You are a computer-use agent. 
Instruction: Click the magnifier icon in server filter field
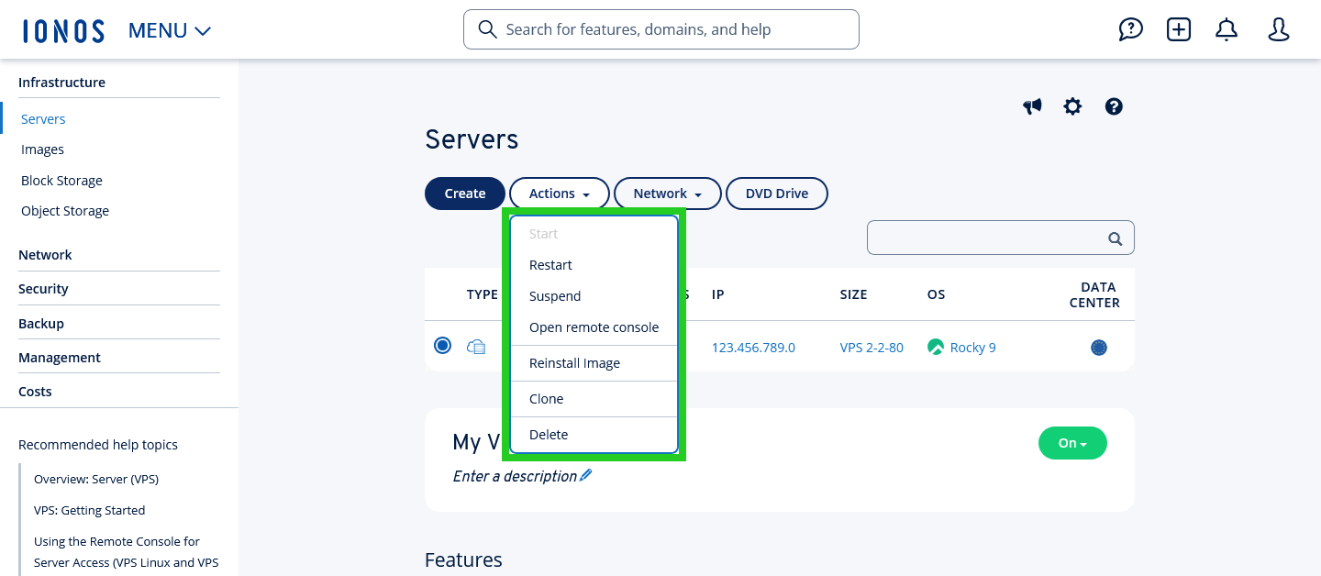tap(1116, 238)
